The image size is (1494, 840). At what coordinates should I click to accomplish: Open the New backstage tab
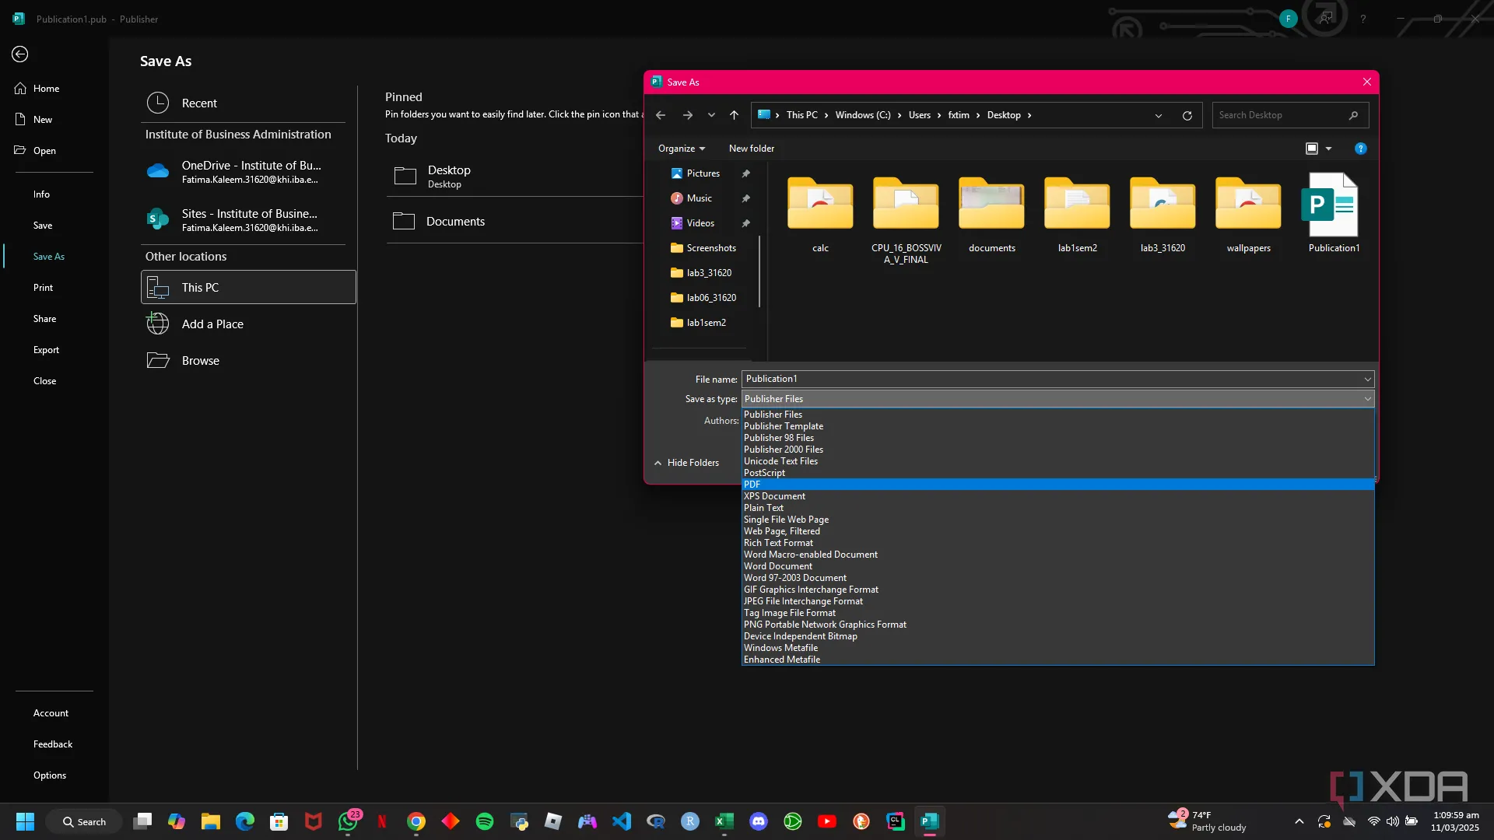click(43, 119)
